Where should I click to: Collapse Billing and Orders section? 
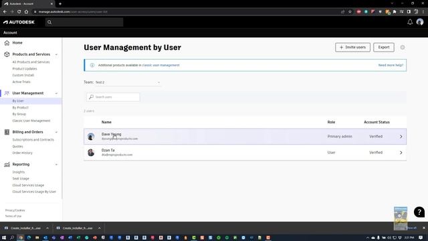(56, 133)
